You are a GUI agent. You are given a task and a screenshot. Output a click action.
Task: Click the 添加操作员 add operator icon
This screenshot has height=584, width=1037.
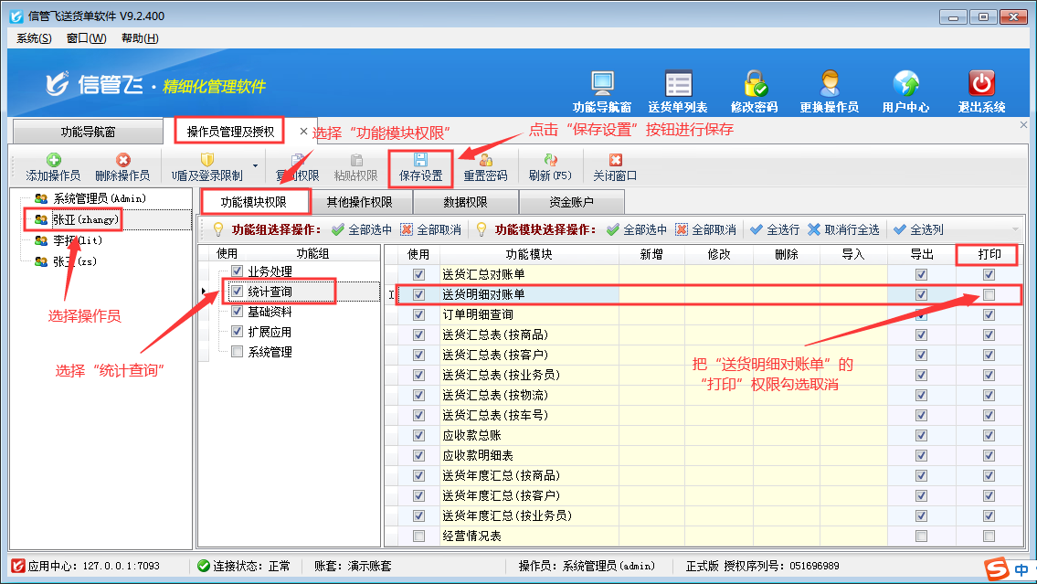click(53, 161)
